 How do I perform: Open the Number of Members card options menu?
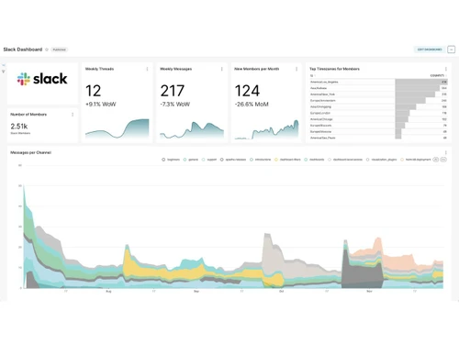coord(73,115)
